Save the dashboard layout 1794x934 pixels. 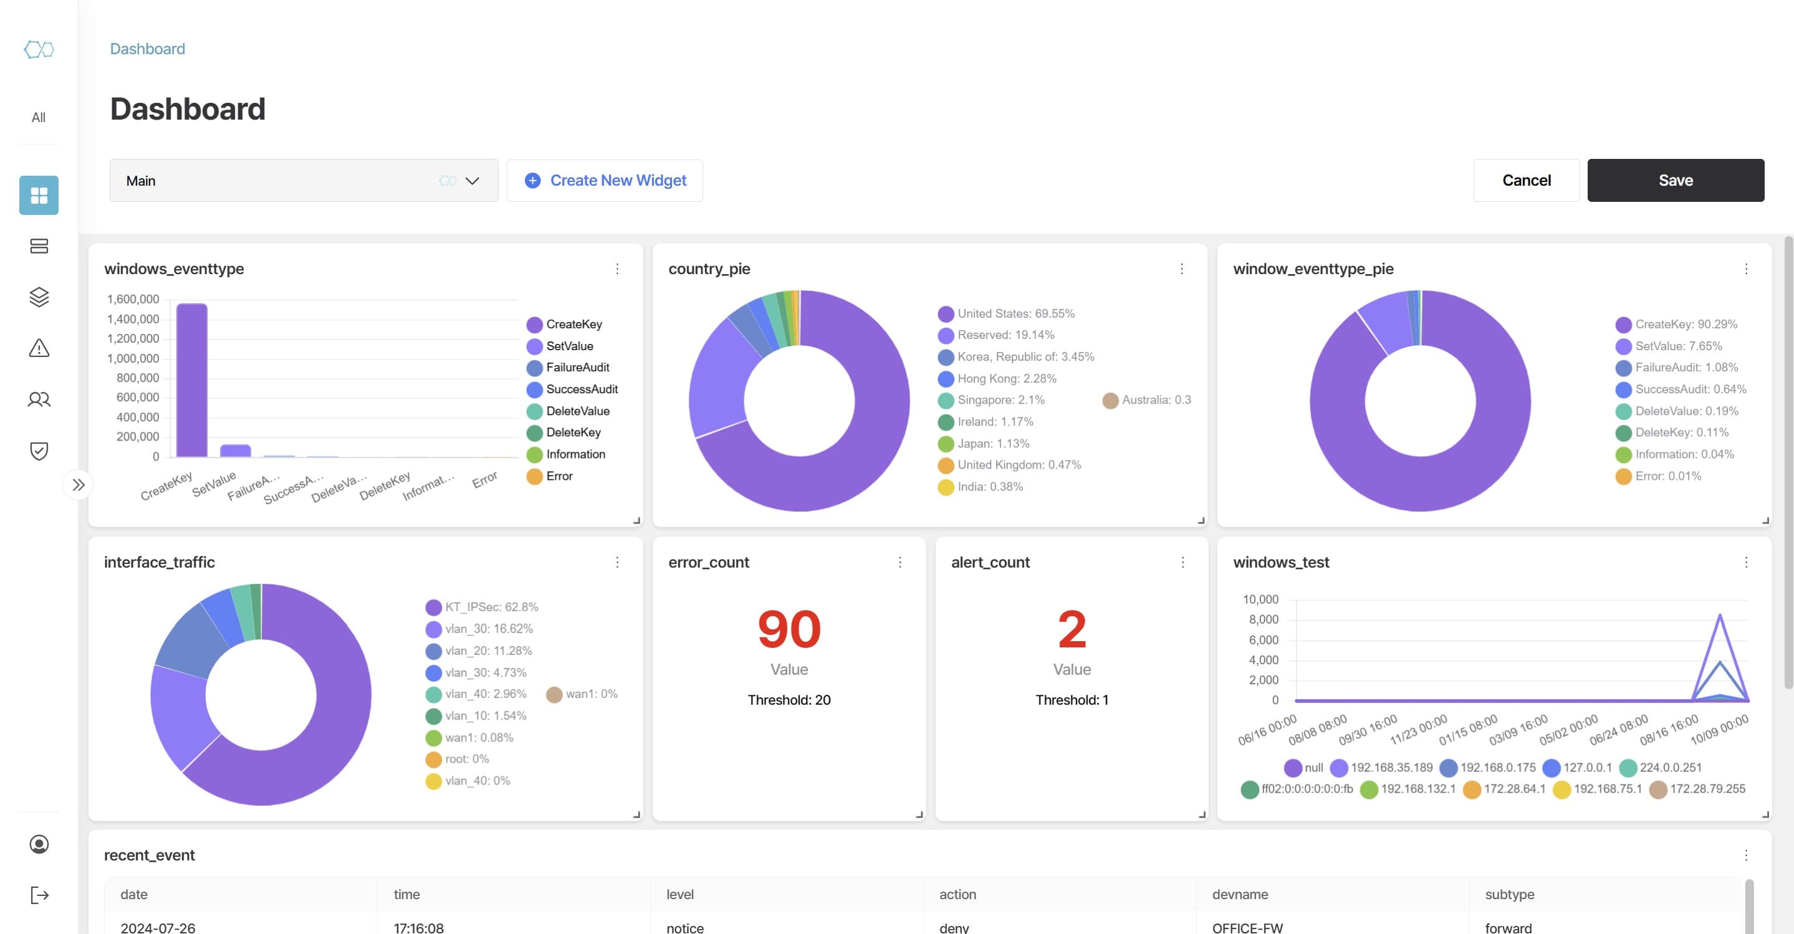tap(1676, 180)
